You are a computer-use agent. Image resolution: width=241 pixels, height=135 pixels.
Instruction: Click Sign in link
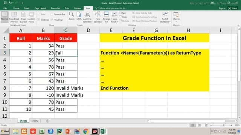tap(222, 8)
